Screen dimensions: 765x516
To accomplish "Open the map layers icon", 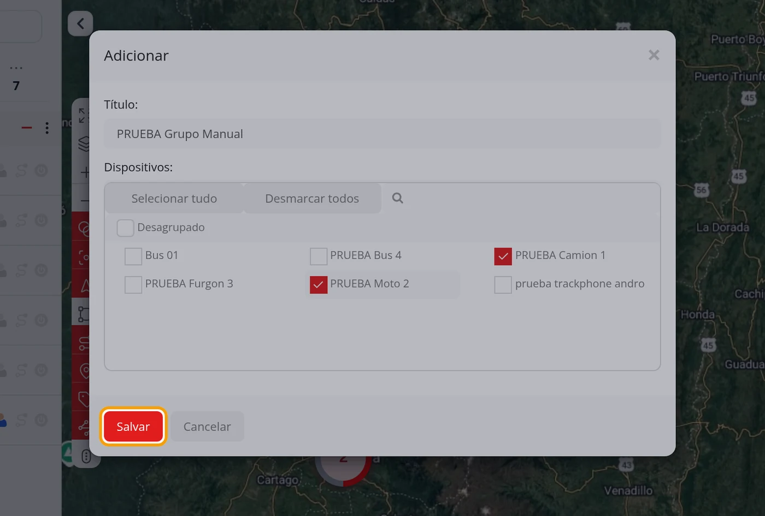I will [84, 143].
